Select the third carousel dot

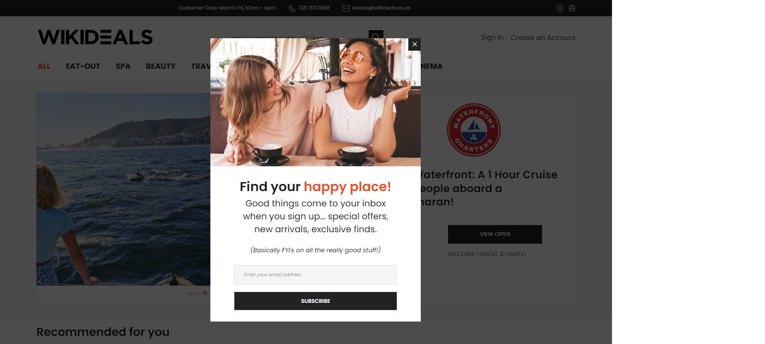point(205,293)
